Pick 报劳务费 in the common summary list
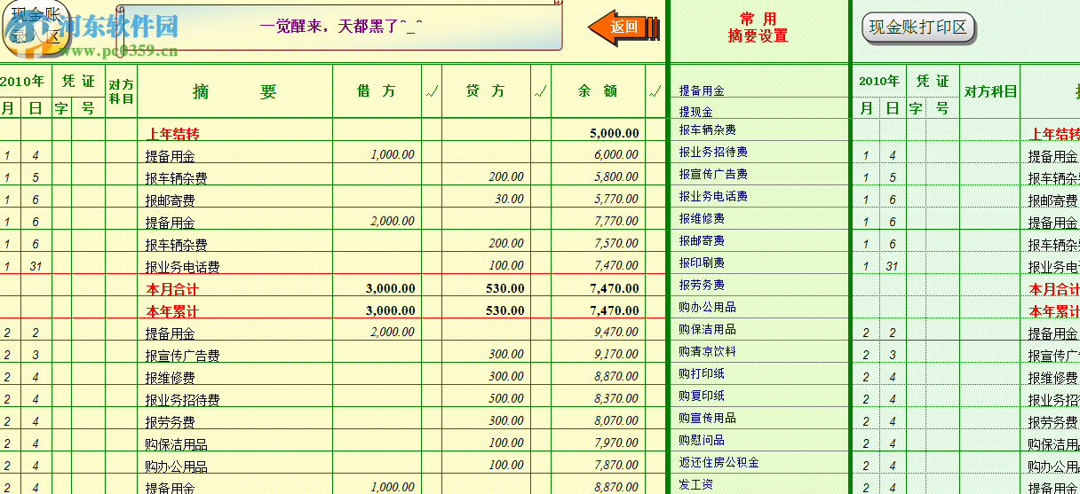 (x=702, y=286)
